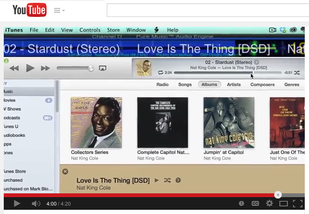Select Purchased in the sidebar
309x214 pixels.
[29, 180]
